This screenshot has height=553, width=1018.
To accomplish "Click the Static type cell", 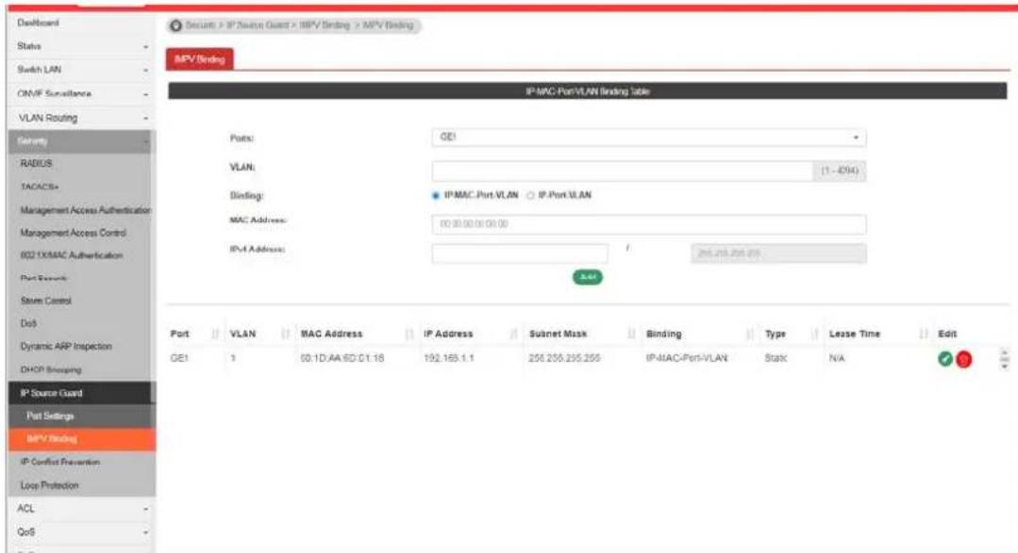I will pyautogui.click(x=776, y=358).
